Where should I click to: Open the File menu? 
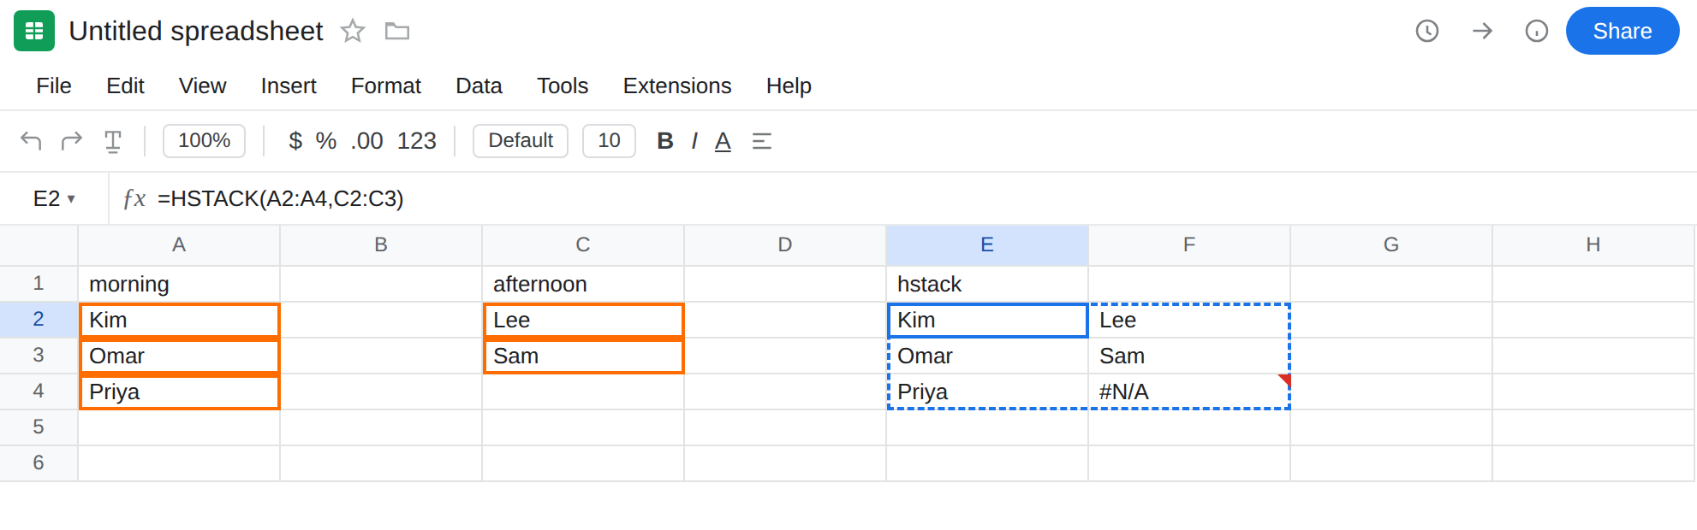54,85
